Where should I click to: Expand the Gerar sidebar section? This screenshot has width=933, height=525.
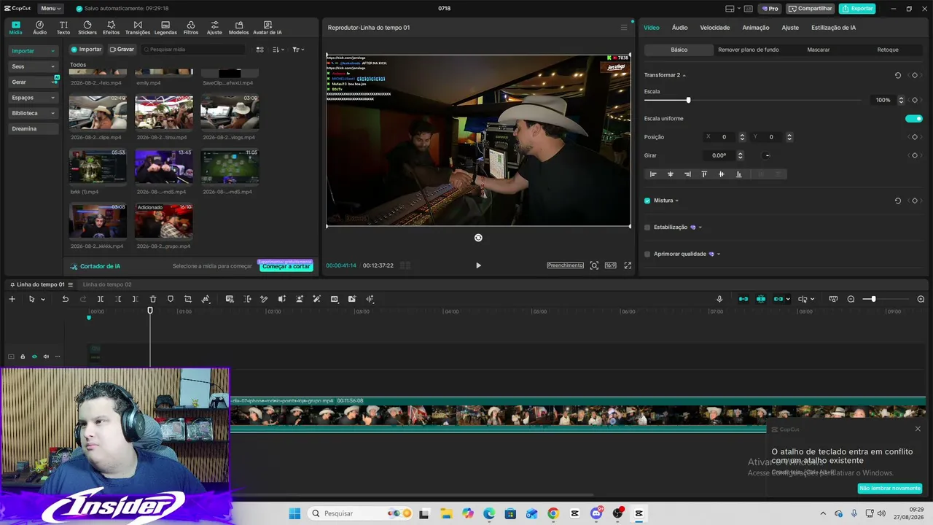click(33, 82)
